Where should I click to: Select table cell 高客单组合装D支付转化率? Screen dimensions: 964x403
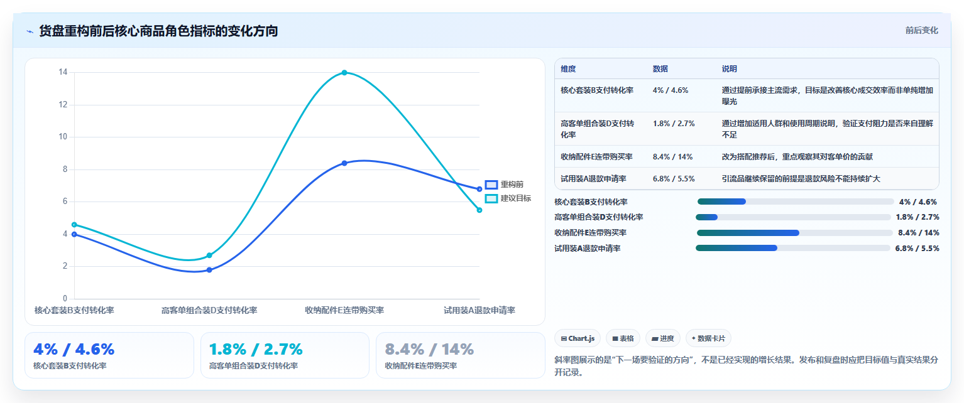pyautogui.click(x=597, y=129)
